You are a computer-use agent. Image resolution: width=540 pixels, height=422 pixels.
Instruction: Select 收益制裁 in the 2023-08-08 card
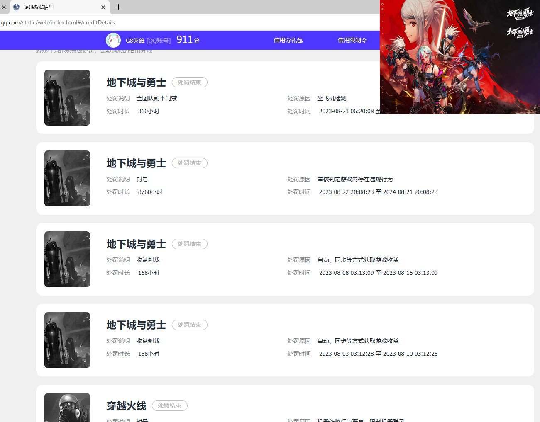148,260
